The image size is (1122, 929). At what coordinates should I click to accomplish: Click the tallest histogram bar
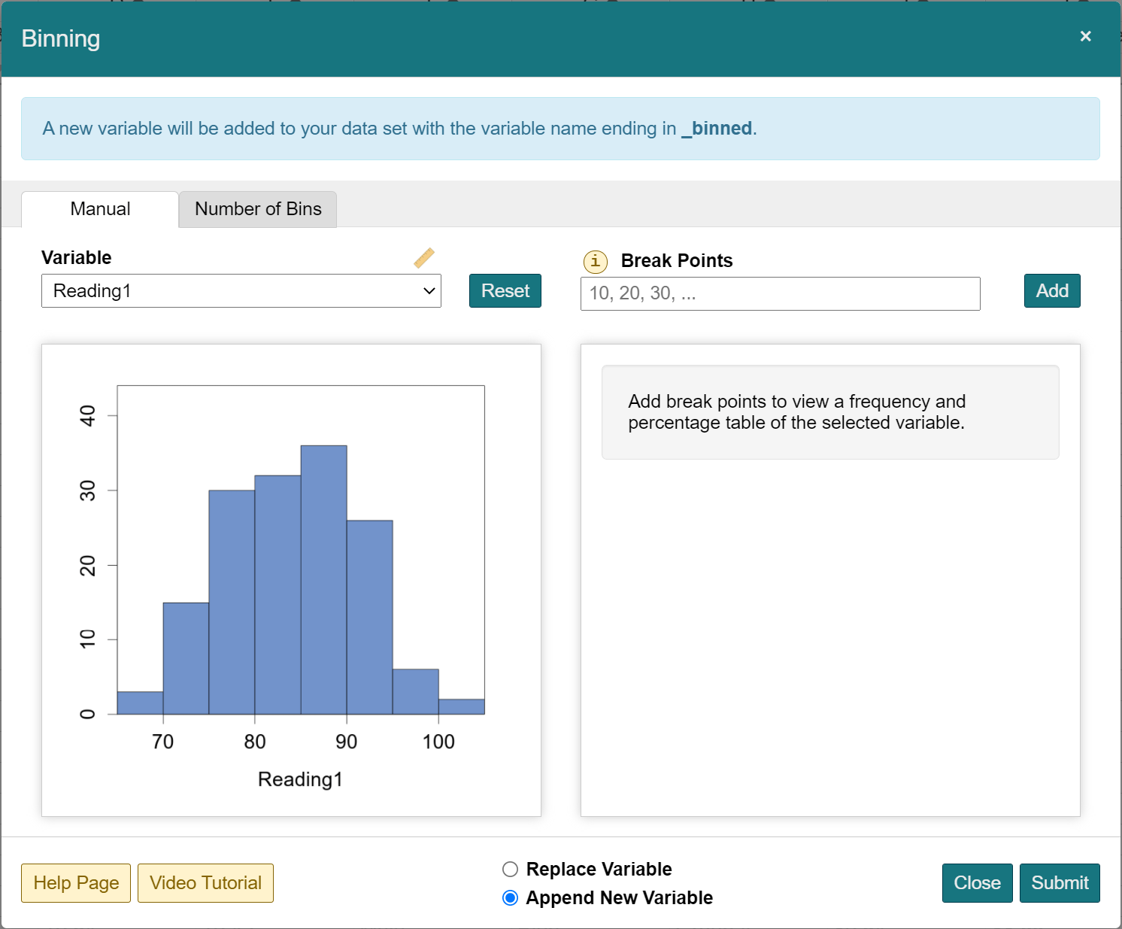pyautogui.click(x=323, y=579)
